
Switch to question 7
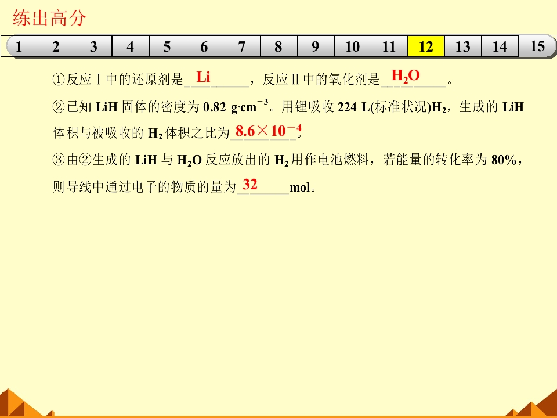pos(241,46)
